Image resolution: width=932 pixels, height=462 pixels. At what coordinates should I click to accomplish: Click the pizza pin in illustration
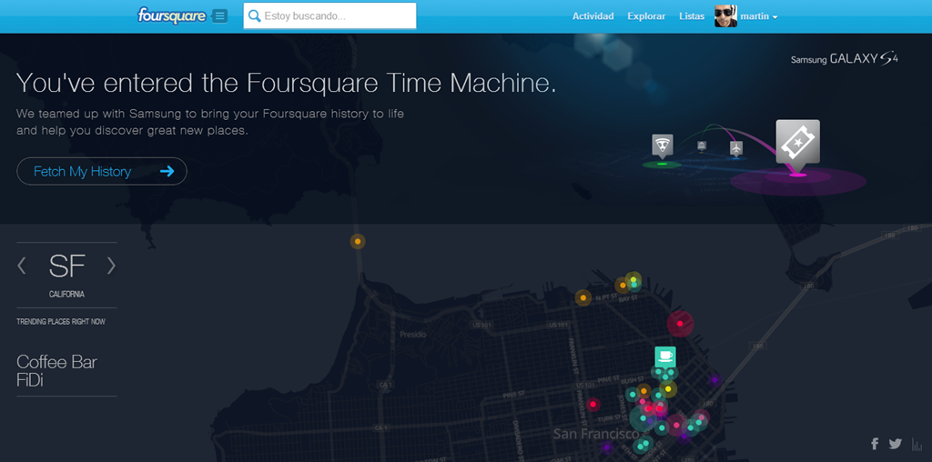[x=663, y=146]
